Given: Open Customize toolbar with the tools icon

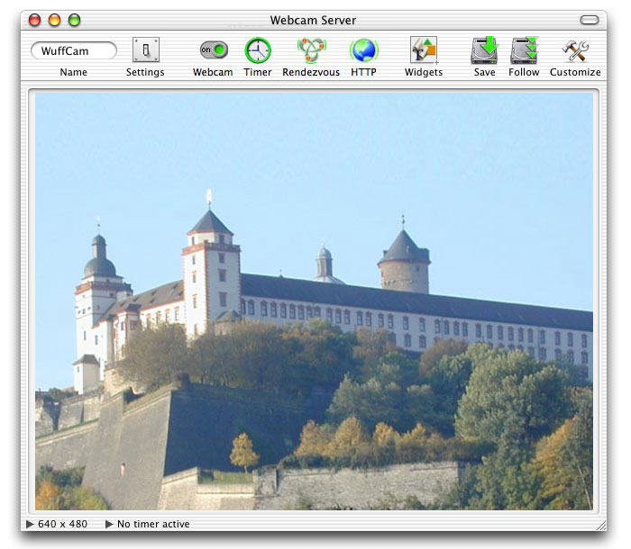Looking at the screenshot, I should click(x=574, y=50).
